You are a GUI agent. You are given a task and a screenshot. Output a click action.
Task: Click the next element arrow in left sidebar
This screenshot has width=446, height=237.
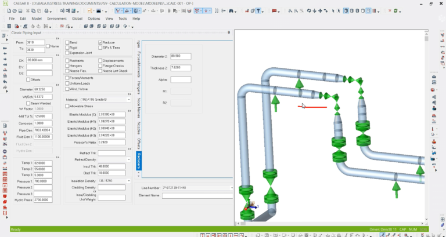click(5, 59)
